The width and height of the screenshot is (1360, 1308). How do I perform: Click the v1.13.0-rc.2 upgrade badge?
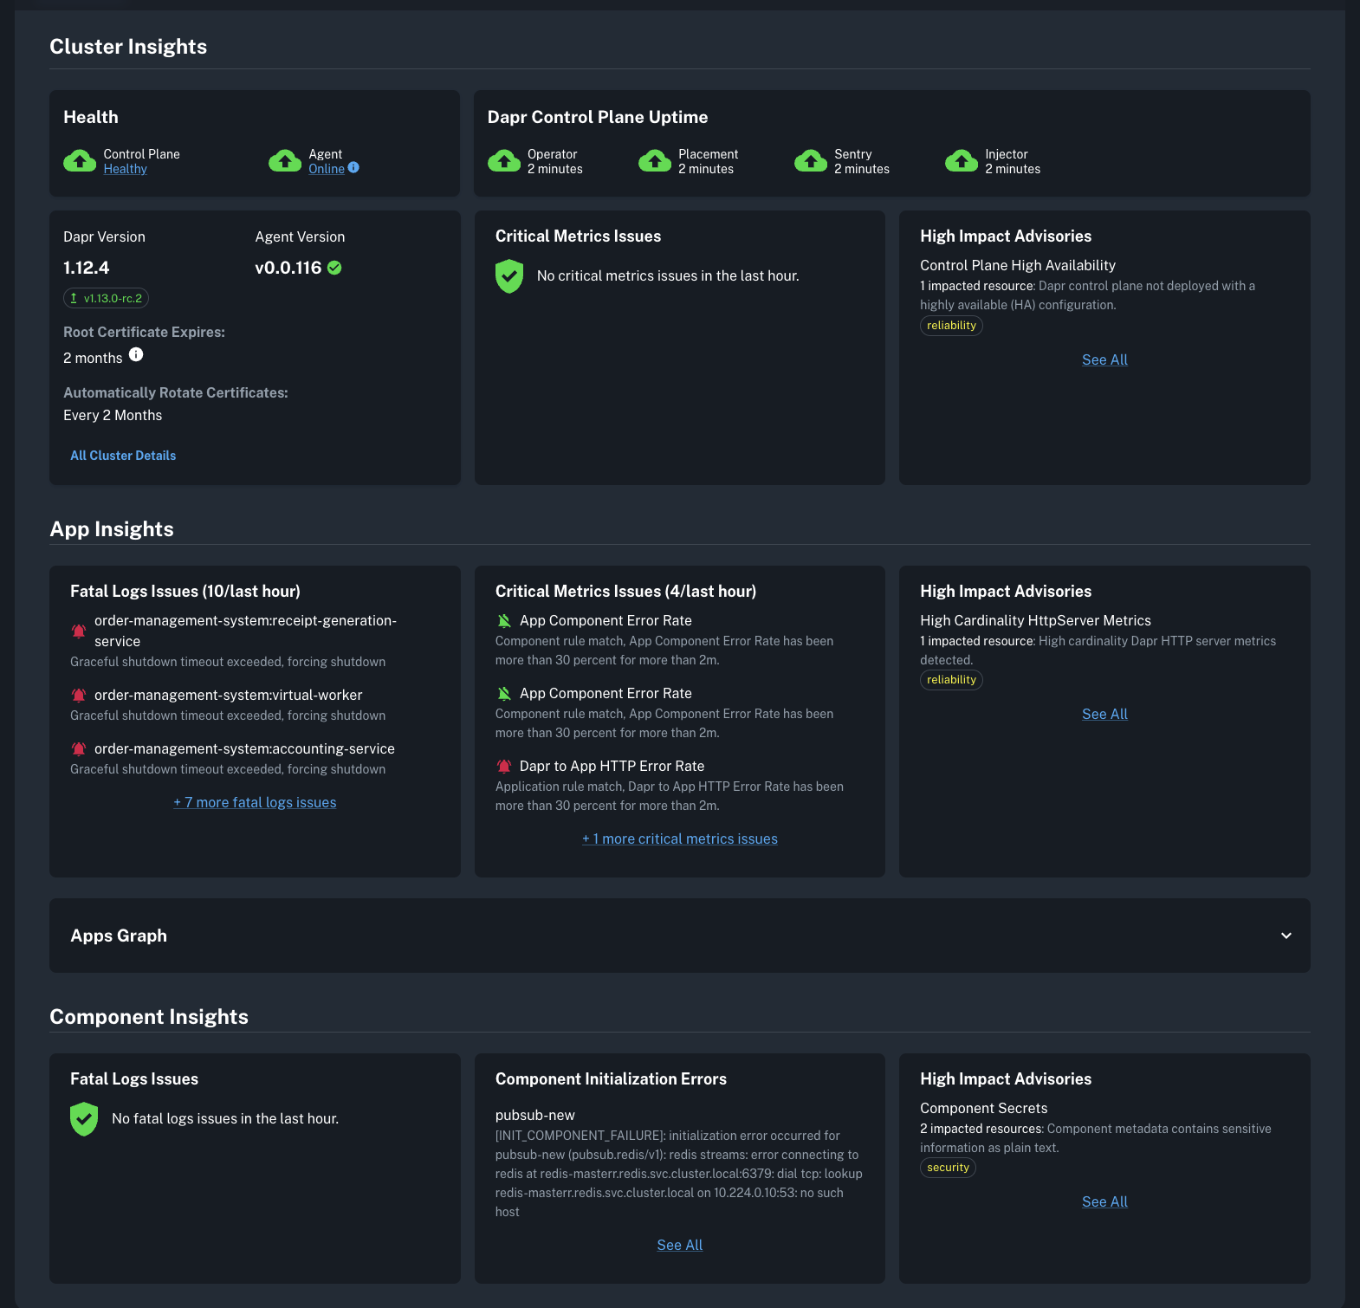coord(106,299)
